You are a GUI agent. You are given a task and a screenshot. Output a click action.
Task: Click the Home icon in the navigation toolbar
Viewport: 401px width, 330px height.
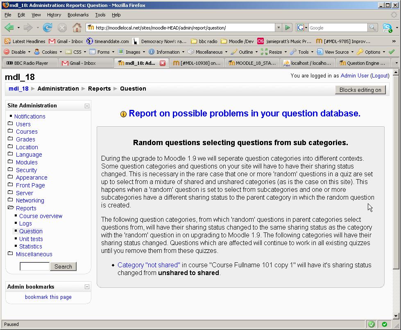tap(77, 28)
